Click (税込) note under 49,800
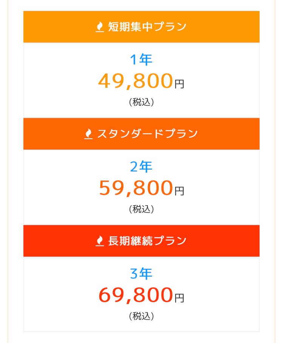Image resolution: width=283 pixels, height=343 pixels. click(x=141, y=102)
